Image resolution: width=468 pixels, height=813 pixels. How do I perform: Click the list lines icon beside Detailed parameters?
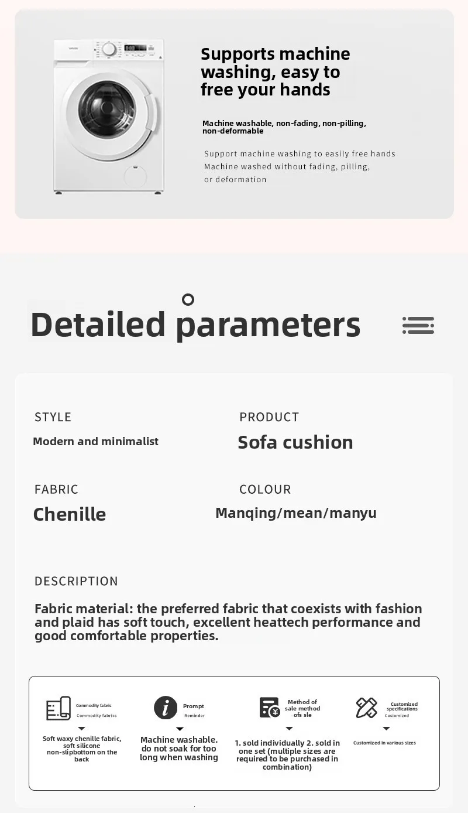(418, 325)
